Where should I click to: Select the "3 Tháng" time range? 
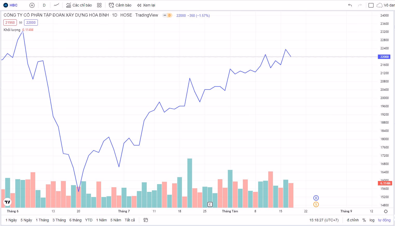pos(59,220)
